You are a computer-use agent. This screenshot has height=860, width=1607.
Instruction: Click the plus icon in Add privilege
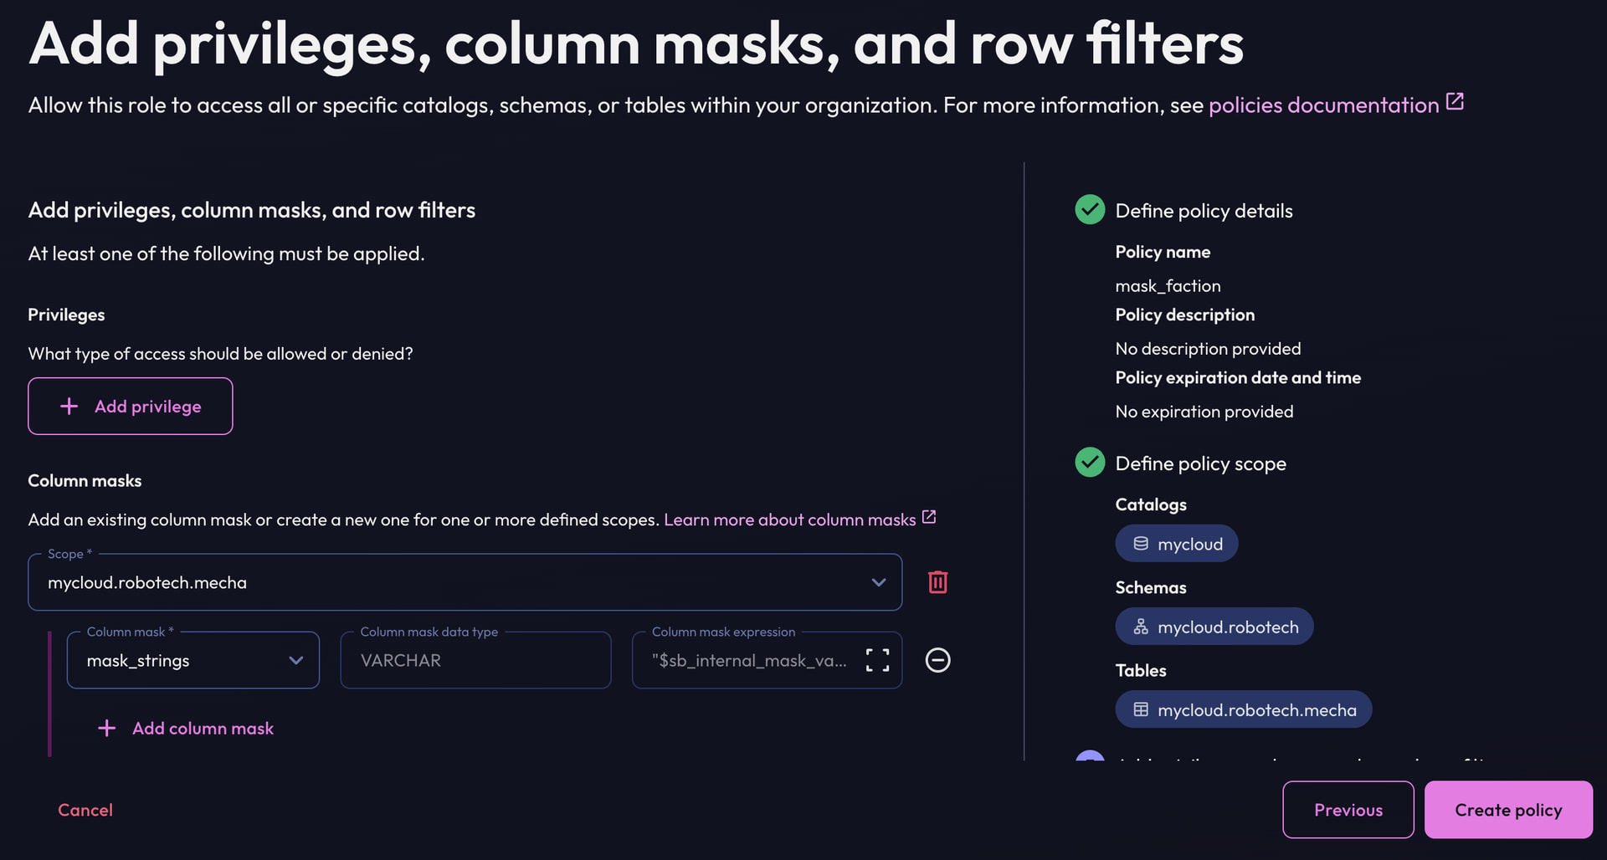pyautogui.click(x=69, y=407)
